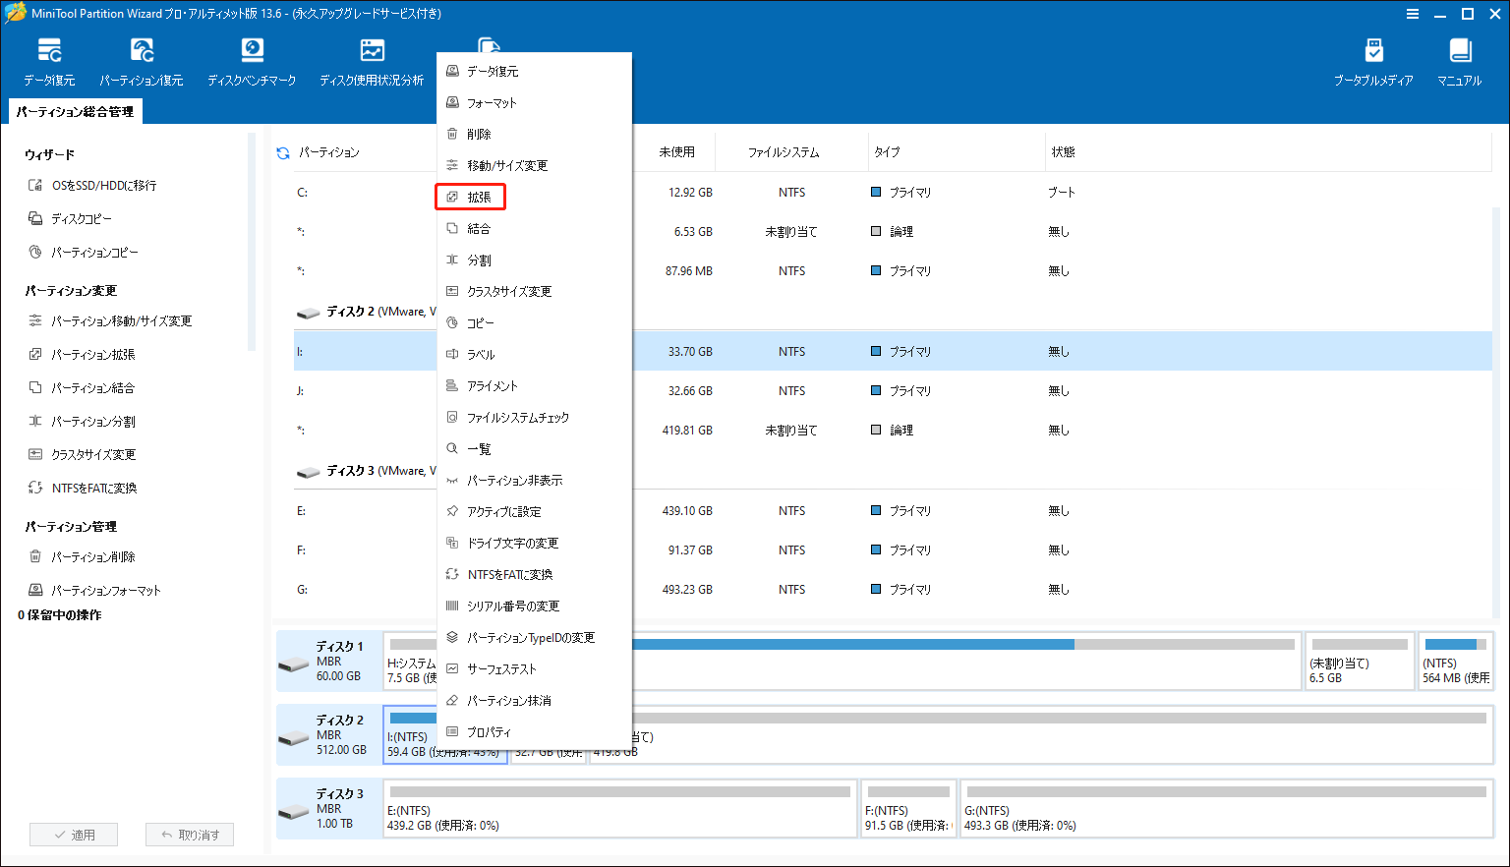Open the Disk Usage Analyzer (ディスク使用状況分析) tool
1510x867 pixels.
pyautogui.click(x=372, y=62)
